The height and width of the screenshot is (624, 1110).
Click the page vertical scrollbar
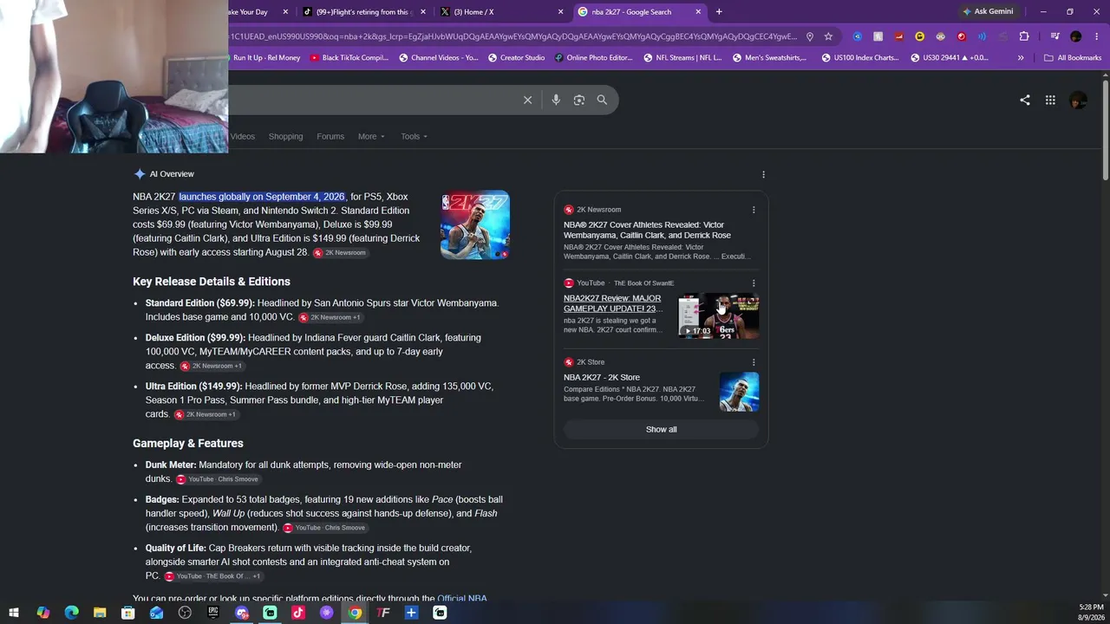tap(1106, 128)
